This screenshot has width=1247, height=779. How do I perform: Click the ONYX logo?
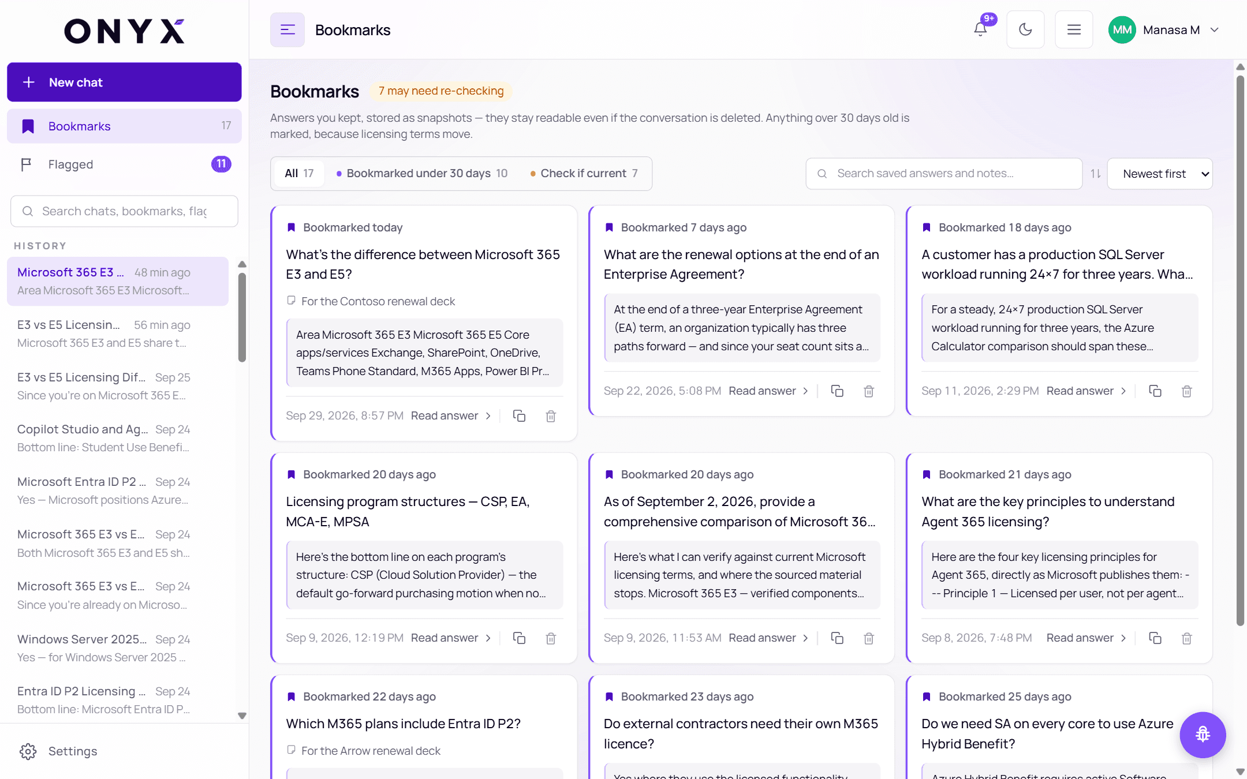[124, 31]
